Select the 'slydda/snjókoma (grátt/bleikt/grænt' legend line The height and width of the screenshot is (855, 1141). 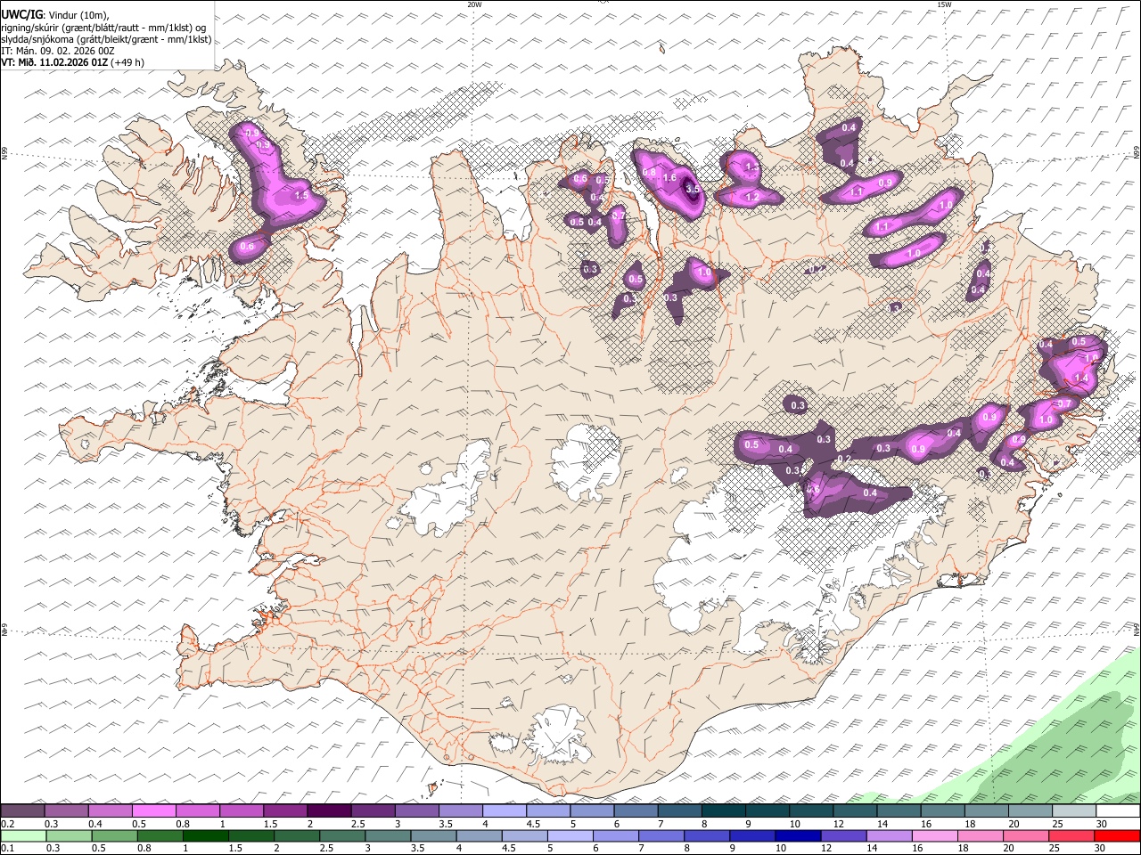pyautogui.click(x=106, y=39)
